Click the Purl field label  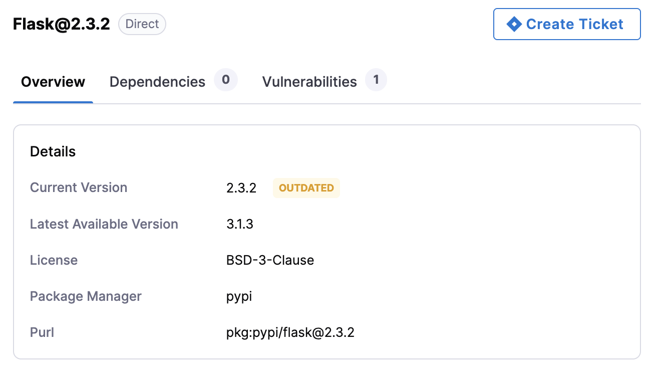[42, 332]
